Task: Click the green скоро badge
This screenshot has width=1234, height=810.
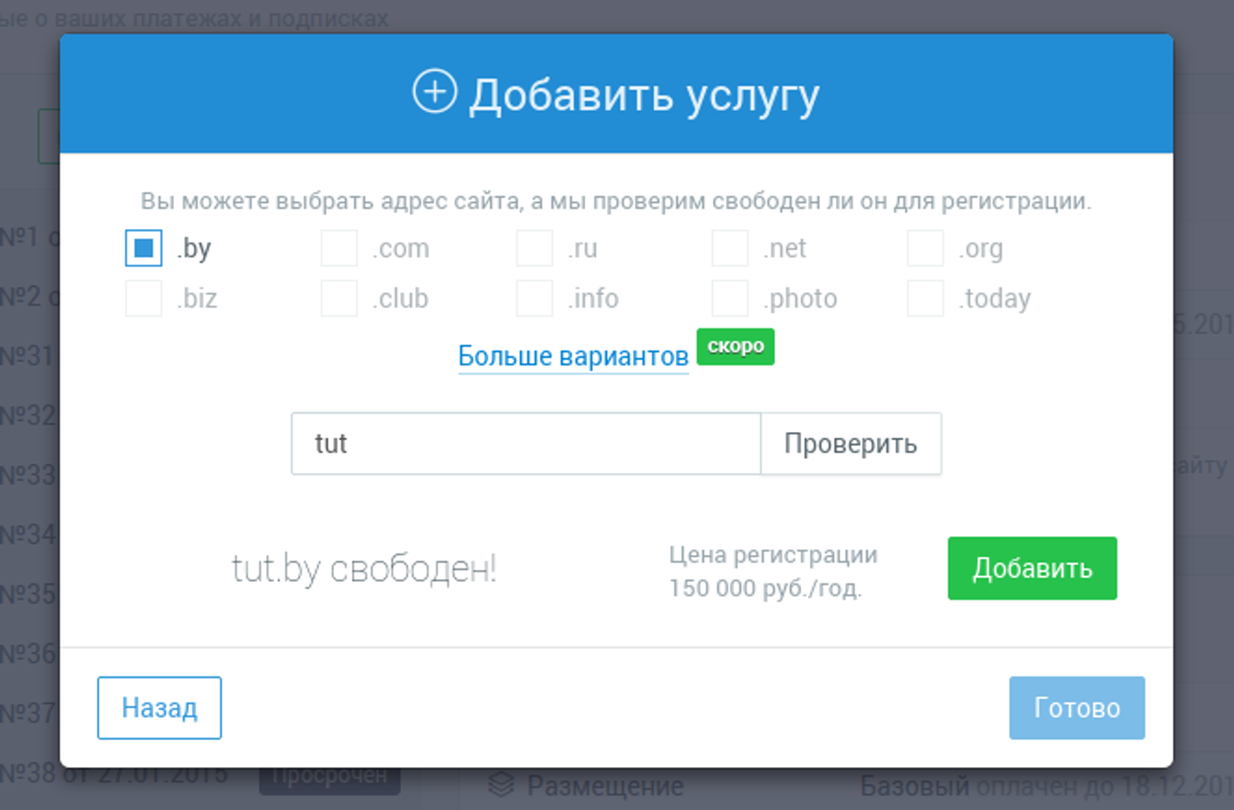Action: point(736,346)
